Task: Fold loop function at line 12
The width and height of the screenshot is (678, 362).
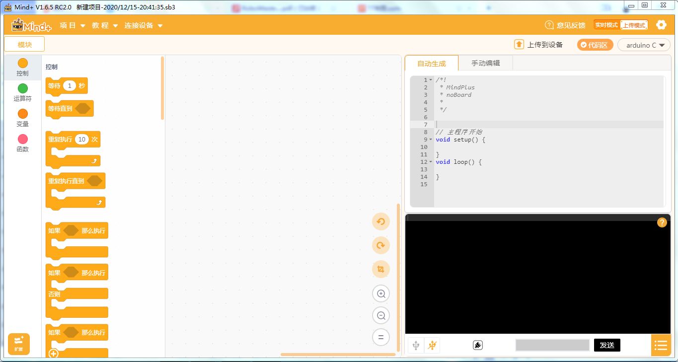Action: (431, 162)
